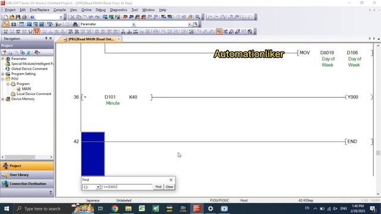Click the highlighted orange comment display icon
This screenshot has width=381, height=214.
[x=219, y=32]
